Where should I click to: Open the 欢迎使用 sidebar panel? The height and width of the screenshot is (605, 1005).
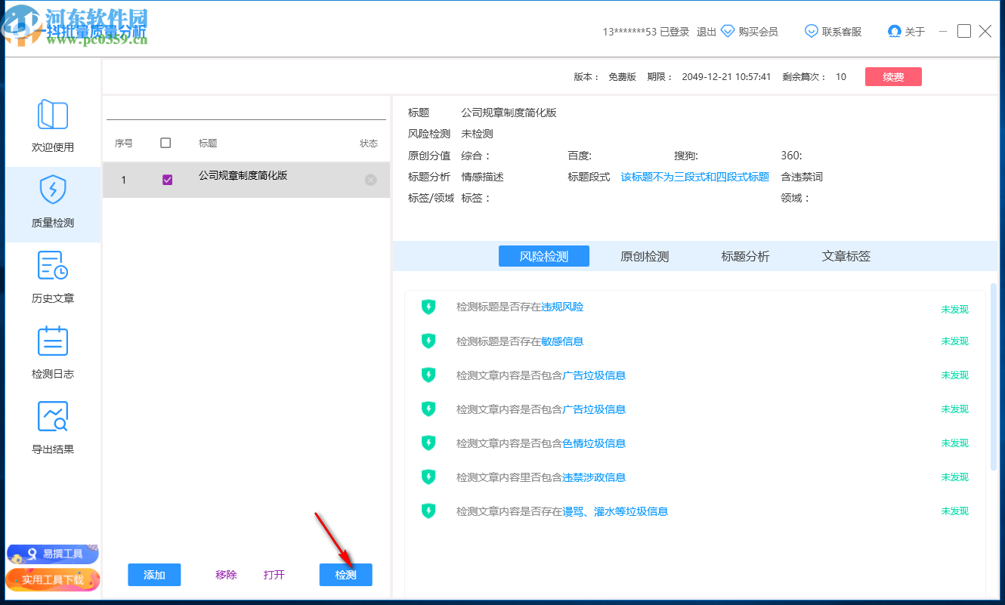[53, 128]
